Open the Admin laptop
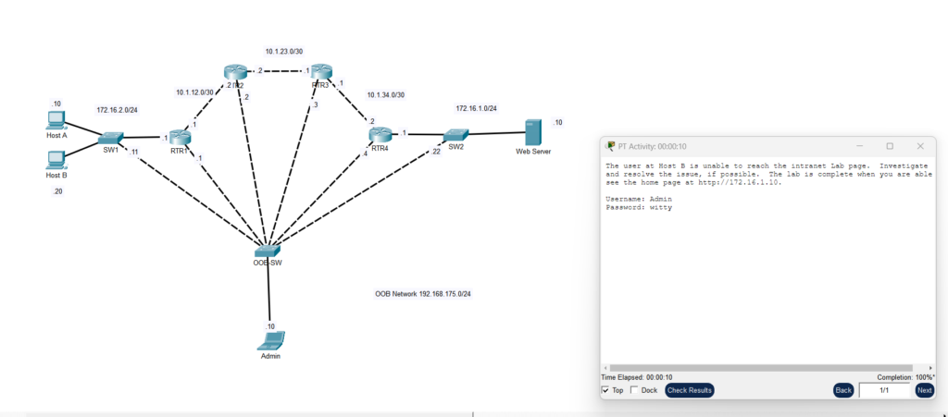 [x=269, y=340]
